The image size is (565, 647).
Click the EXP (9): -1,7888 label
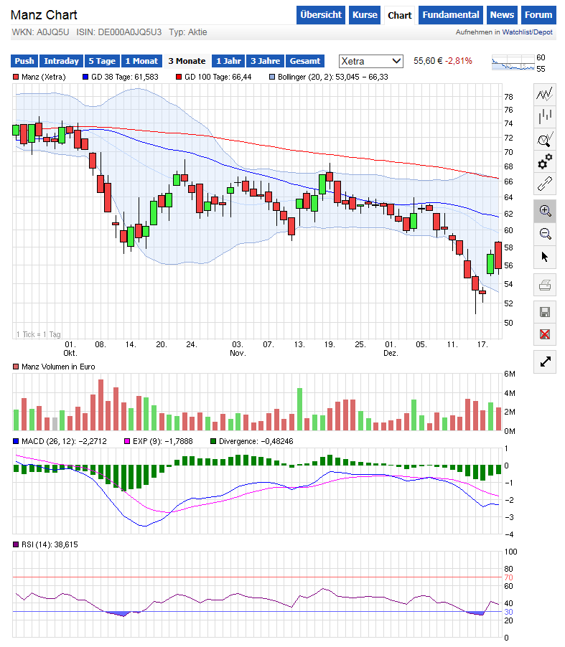163,441
